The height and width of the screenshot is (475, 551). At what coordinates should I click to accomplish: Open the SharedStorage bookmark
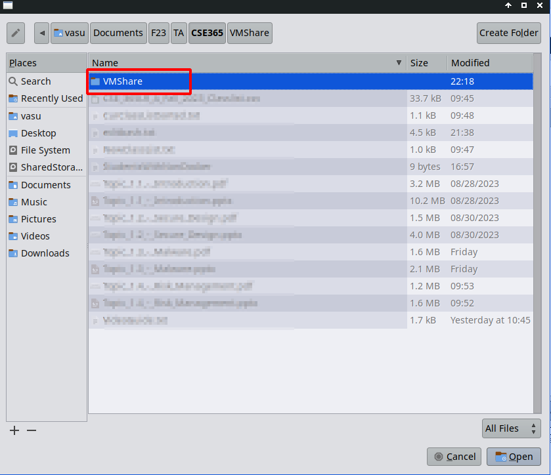click(51, 167)
